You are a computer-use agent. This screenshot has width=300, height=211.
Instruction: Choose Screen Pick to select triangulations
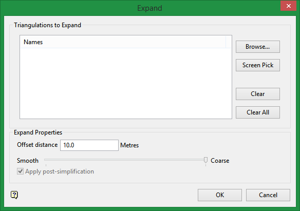point(258,65)
